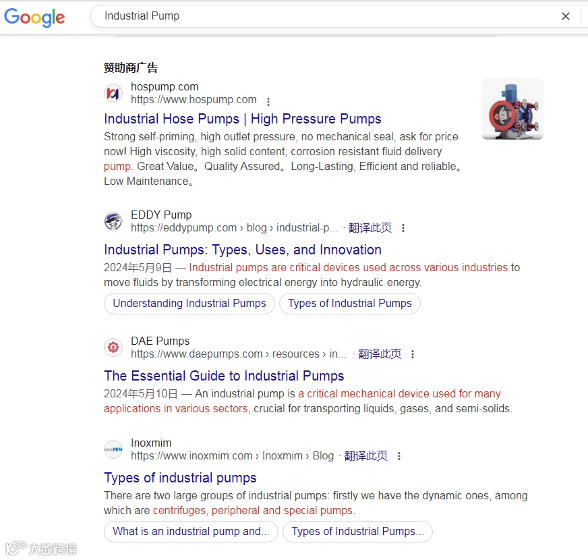The image size is (588, 560).
Task: Translate the EDDY Pump result page
Action: [x=370, y=228]
